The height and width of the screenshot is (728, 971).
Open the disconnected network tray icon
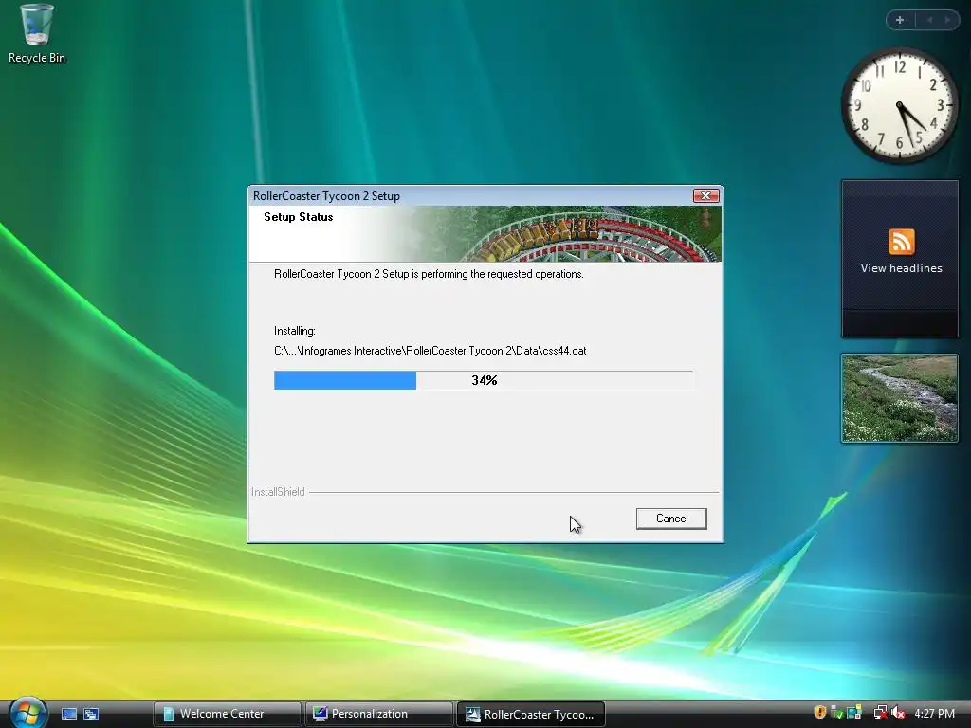click(880, 713)
